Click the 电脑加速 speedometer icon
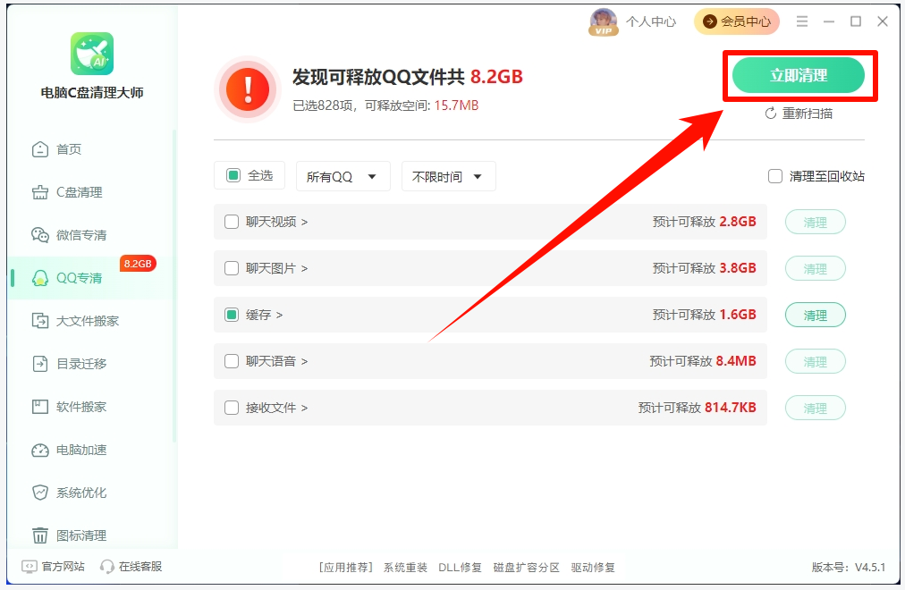The height and width of the screenshot is (590, 905). tap(40, 450)
